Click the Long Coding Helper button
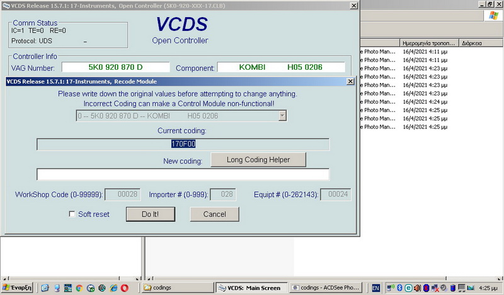The height and width of the screenshot is (295, 504). [x=258, y=160]
